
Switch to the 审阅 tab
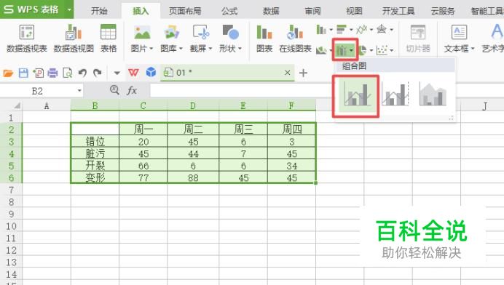click(x=312, y=11)
